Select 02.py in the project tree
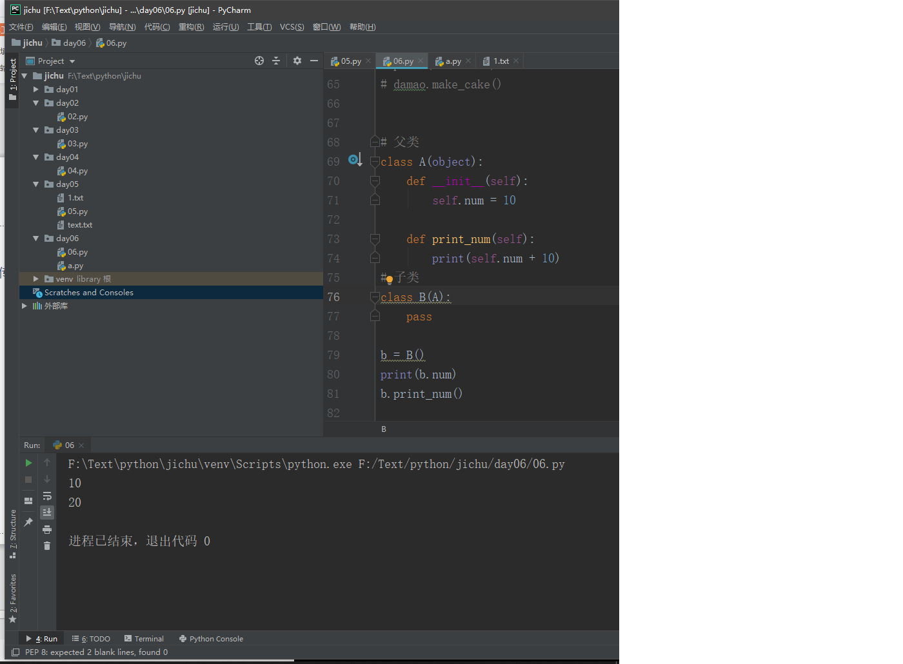 72,117
